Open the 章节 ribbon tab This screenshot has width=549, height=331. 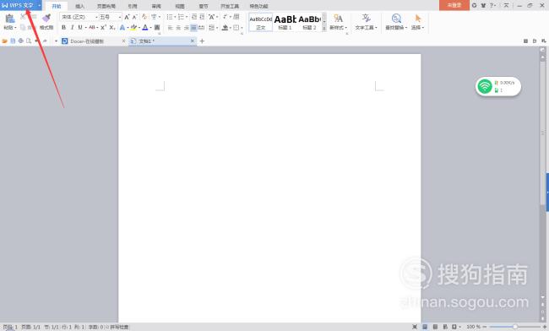[x=204, y=6]
